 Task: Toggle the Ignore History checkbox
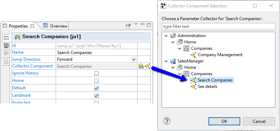96,73
